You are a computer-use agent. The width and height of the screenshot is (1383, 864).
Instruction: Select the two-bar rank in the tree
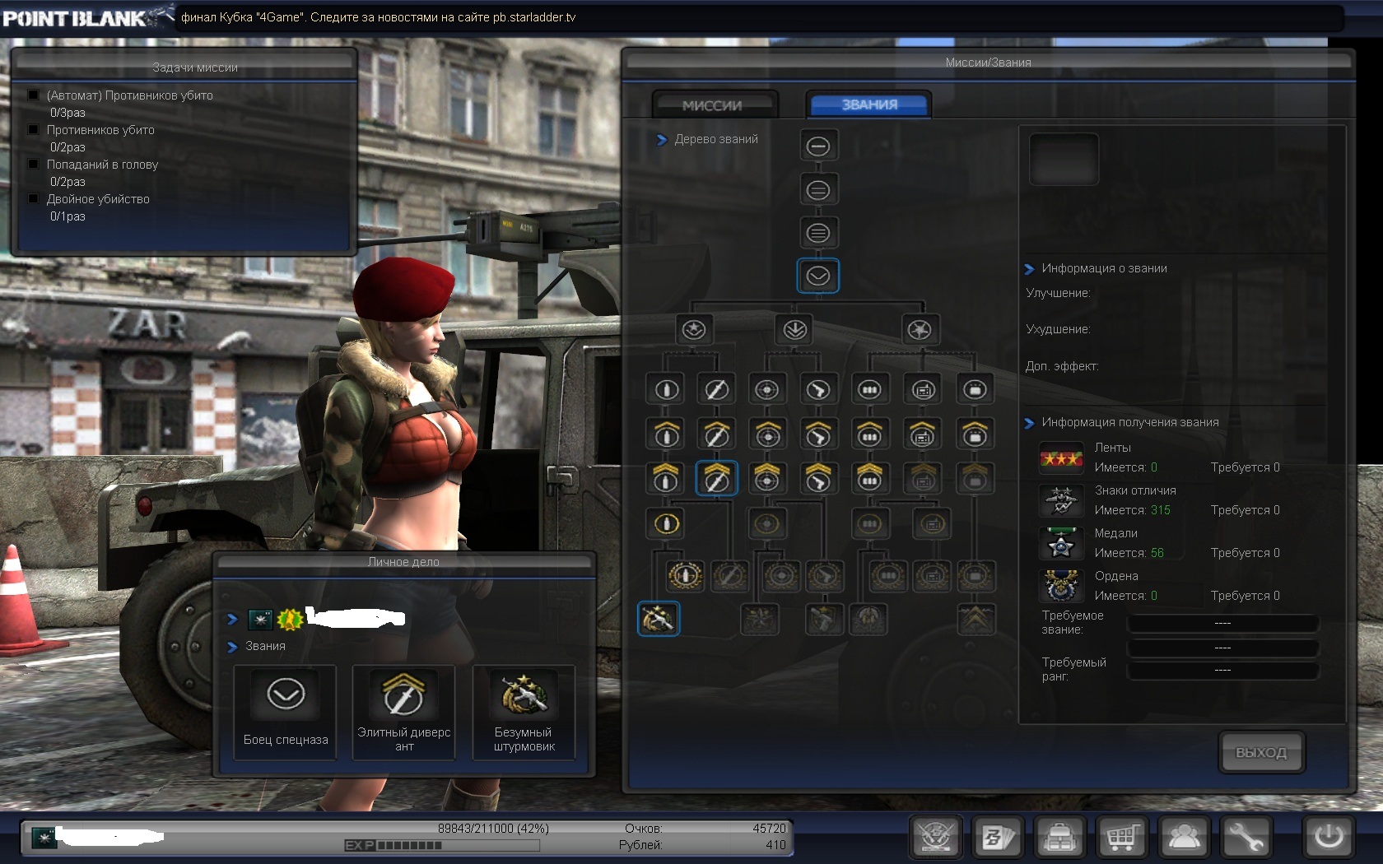click(817, 190)
